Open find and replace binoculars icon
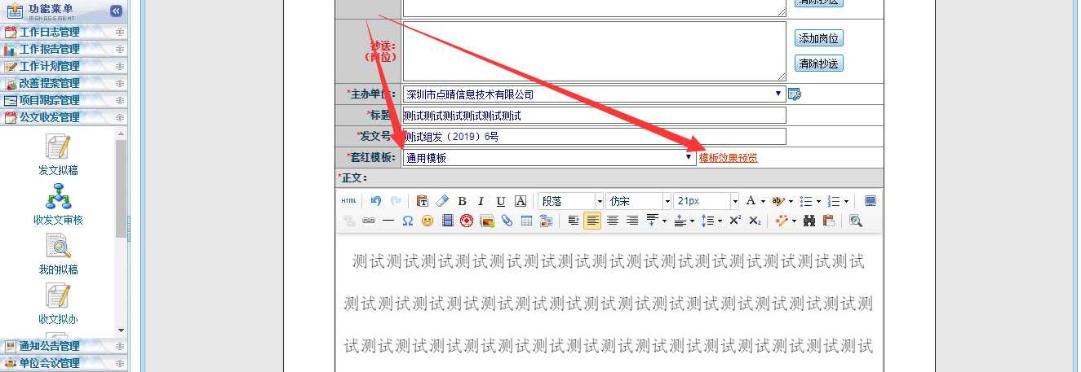 click(809, 221)
